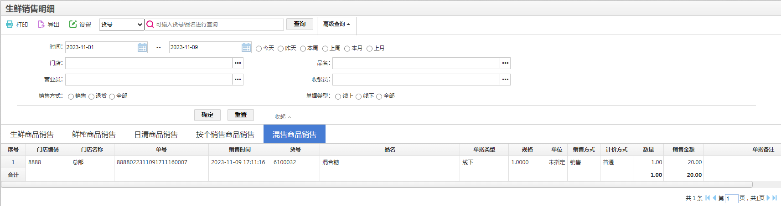Choose 全部 under 销售方式

112,96
